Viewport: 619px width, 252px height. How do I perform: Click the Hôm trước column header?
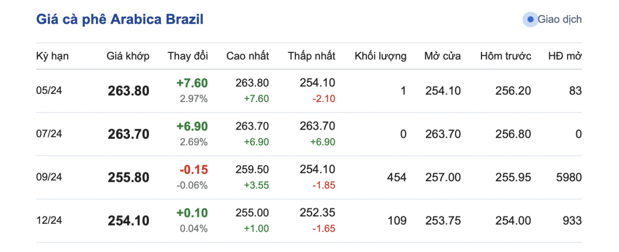pyautogui.click(x=505, y=56)
